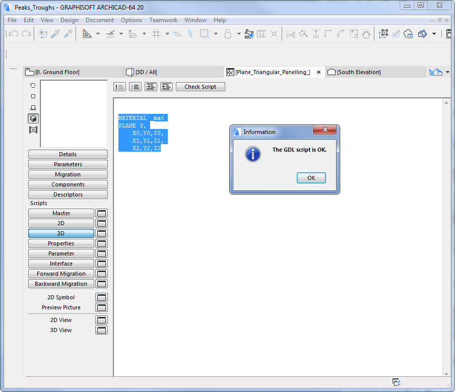455x392 pixels.
Task: Inject parameters with the syringe icon
Action: (68, 34)
